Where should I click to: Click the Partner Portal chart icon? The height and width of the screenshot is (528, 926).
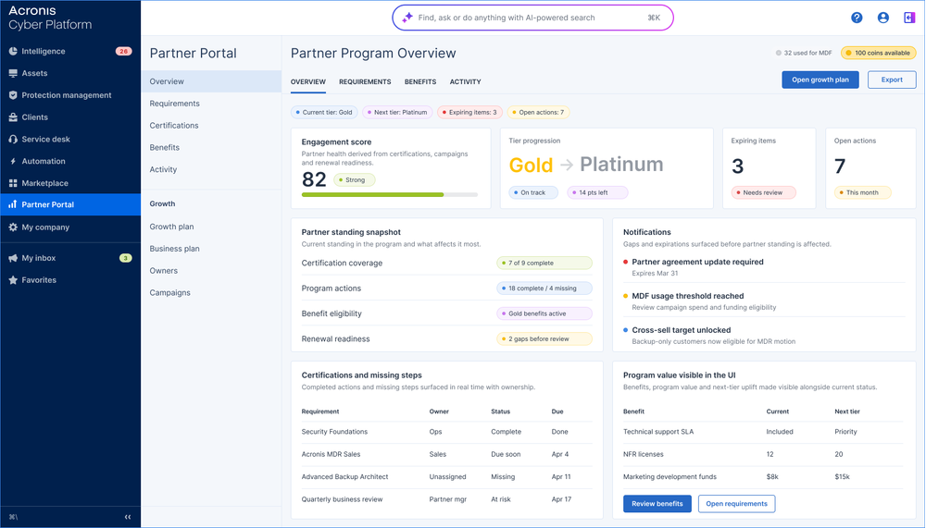point(13,204)
